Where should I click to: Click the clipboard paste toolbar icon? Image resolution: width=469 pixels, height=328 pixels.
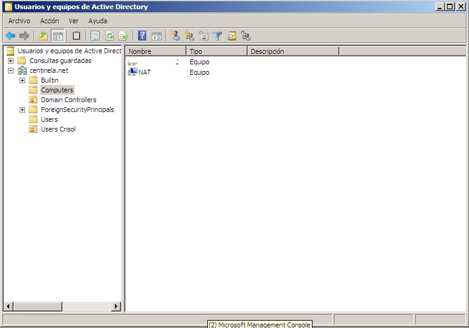(x=76, y=36)
